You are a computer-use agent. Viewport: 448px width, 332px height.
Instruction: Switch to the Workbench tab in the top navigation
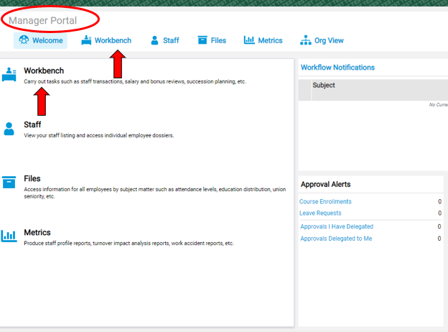click(x=113, y=40)
